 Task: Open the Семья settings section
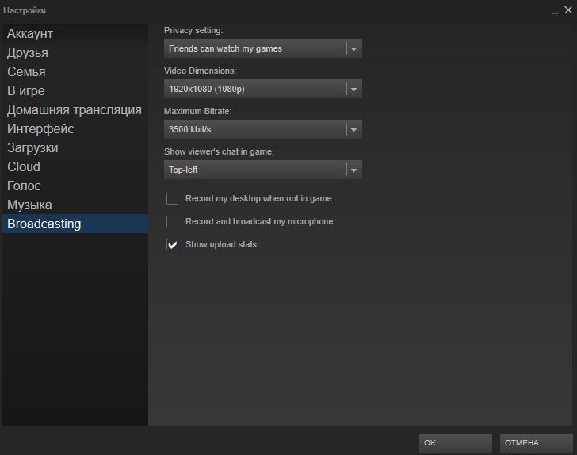26,72
